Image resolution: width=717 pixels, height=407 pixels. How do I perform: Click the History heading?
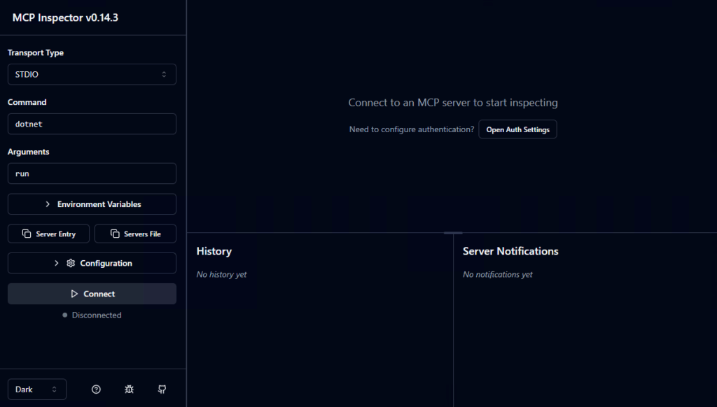tap(214, 251)
